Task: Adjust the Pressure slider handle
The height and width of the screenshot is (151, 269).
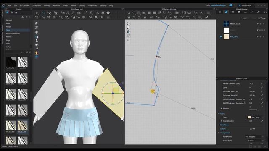Action: click(x=256, y=110)
